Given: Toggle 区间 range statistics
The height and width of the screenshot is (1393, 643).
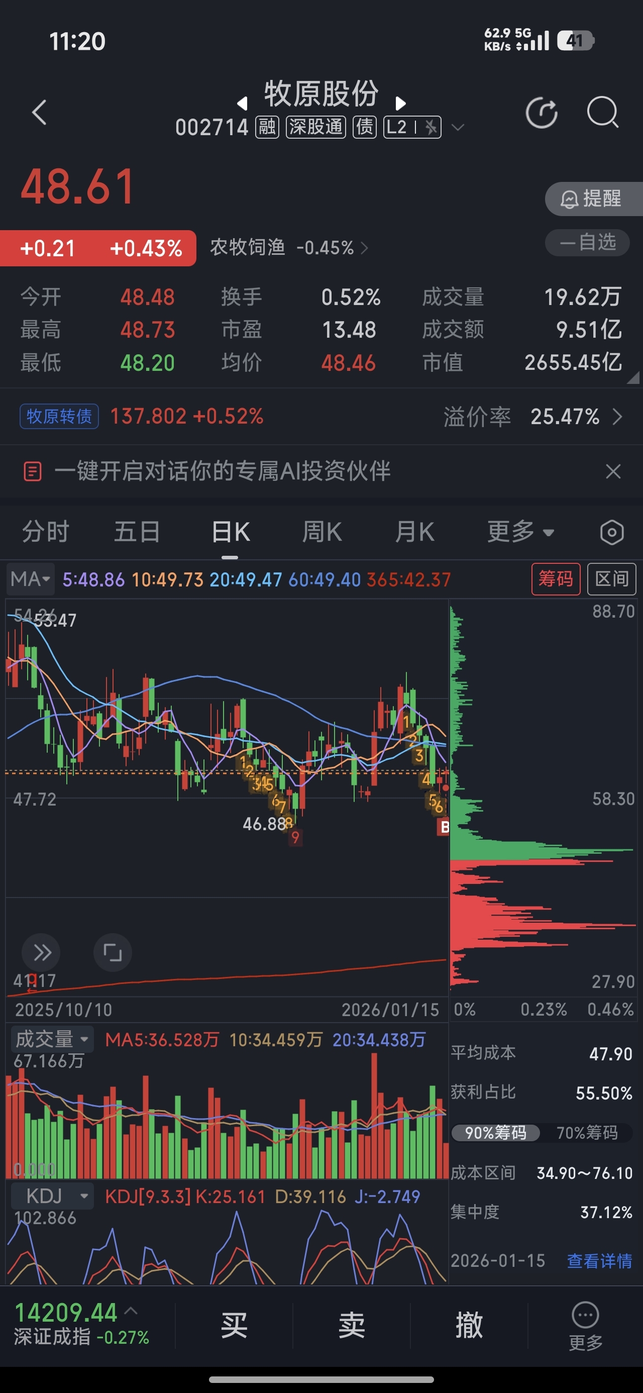Looking at the screenshot, I should click(611, 579).
